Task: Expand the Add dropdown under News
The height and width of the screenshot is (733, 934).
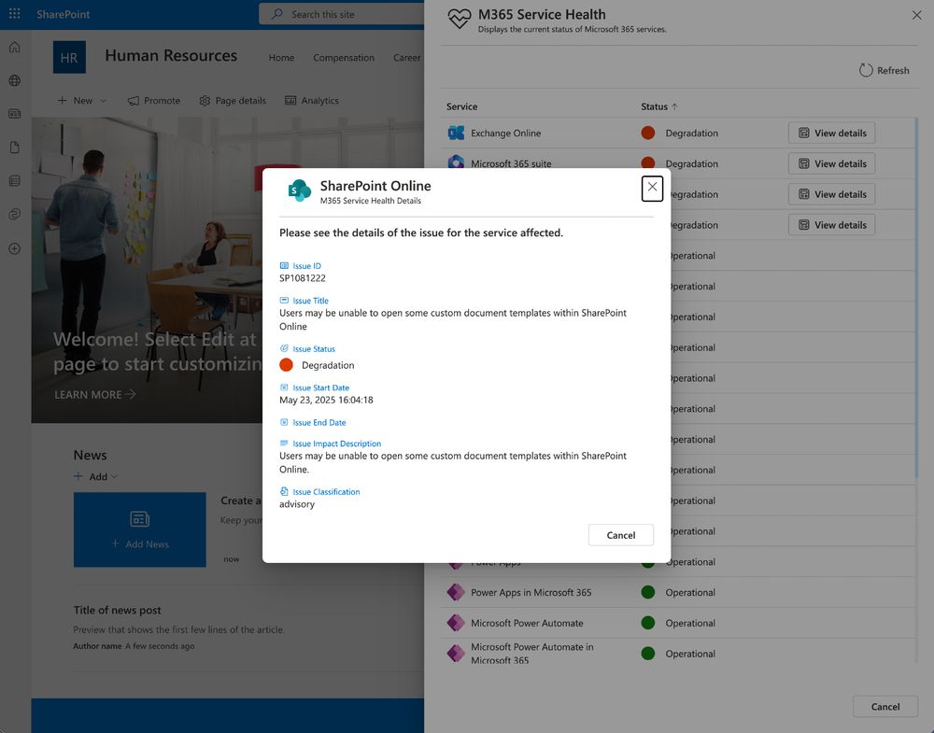Action: (x=114, y=476)
